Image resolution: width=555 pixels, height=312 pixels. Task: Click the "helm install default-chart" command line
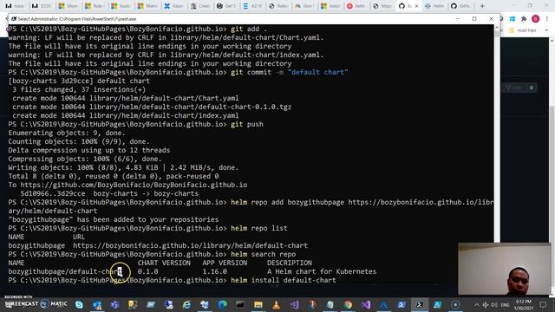pos(284,280)
